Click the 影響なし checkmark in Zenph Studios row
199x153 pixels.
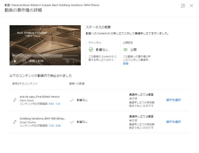[72, 122]
